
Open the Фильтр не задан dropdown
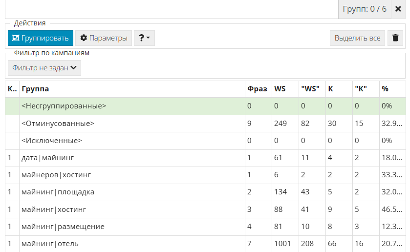44,68
